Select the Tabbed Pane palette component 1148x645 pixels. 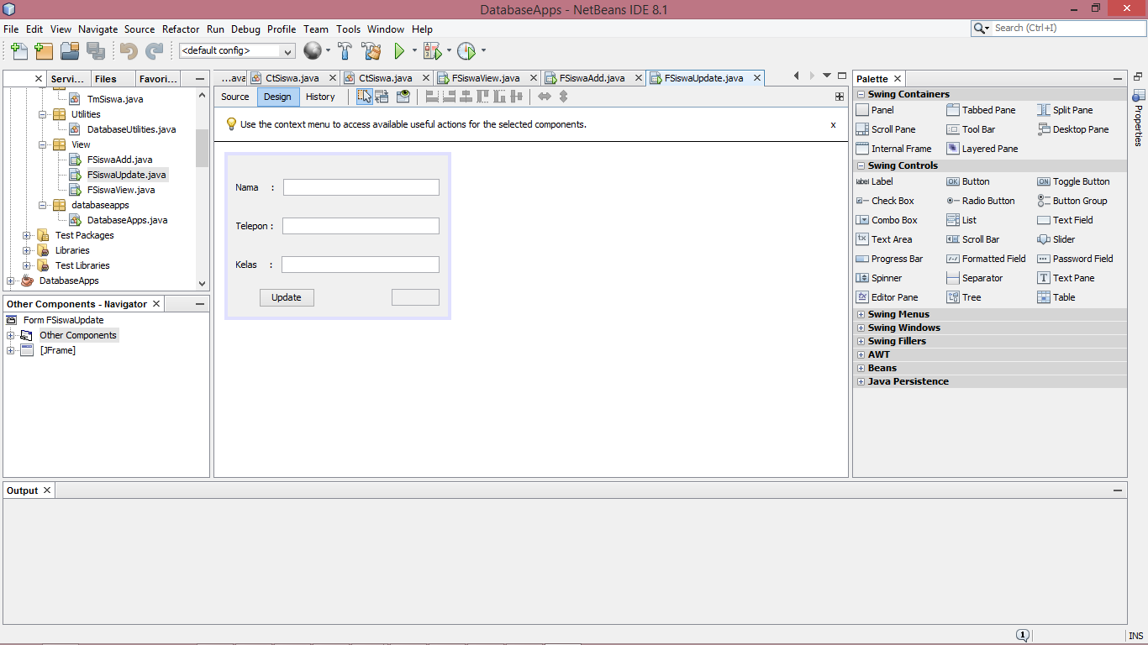[981, 110]
